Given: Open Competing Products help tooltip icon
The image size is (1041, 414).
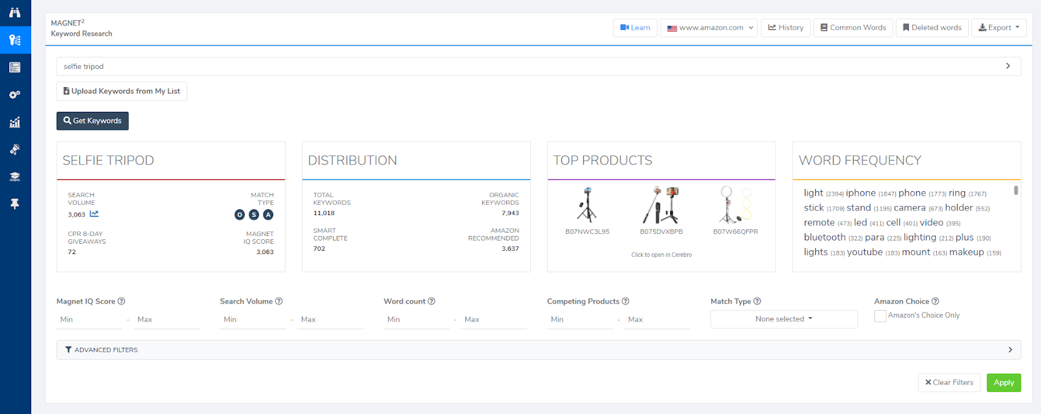Looking at the screenshot, I should coord(625,301).
